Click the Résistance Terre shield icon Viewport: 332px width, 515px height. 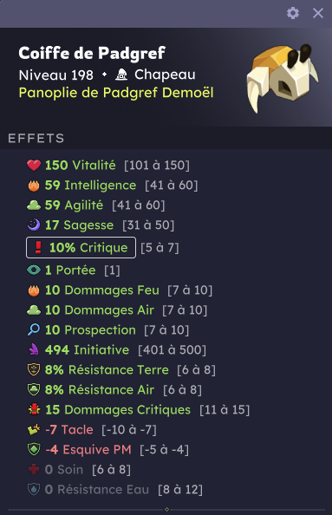pos(34,370)
